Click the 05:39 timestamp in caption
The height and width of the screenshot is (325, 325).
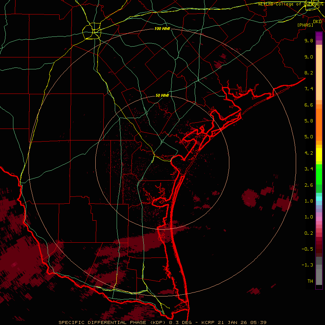coord(258,322)
